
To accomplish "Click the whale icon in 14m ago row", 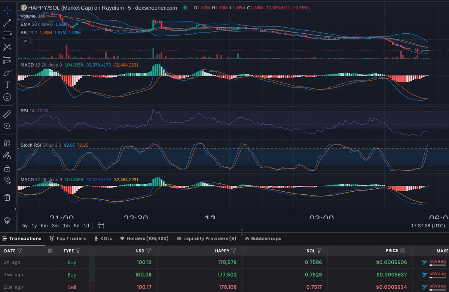I will [425, 275].
